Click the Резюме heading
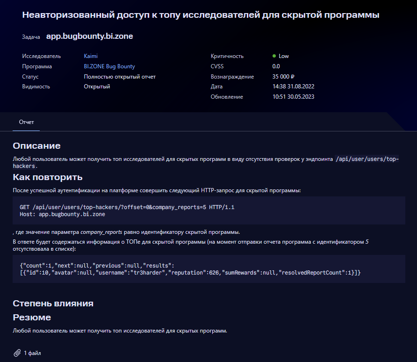 [32, 317]
